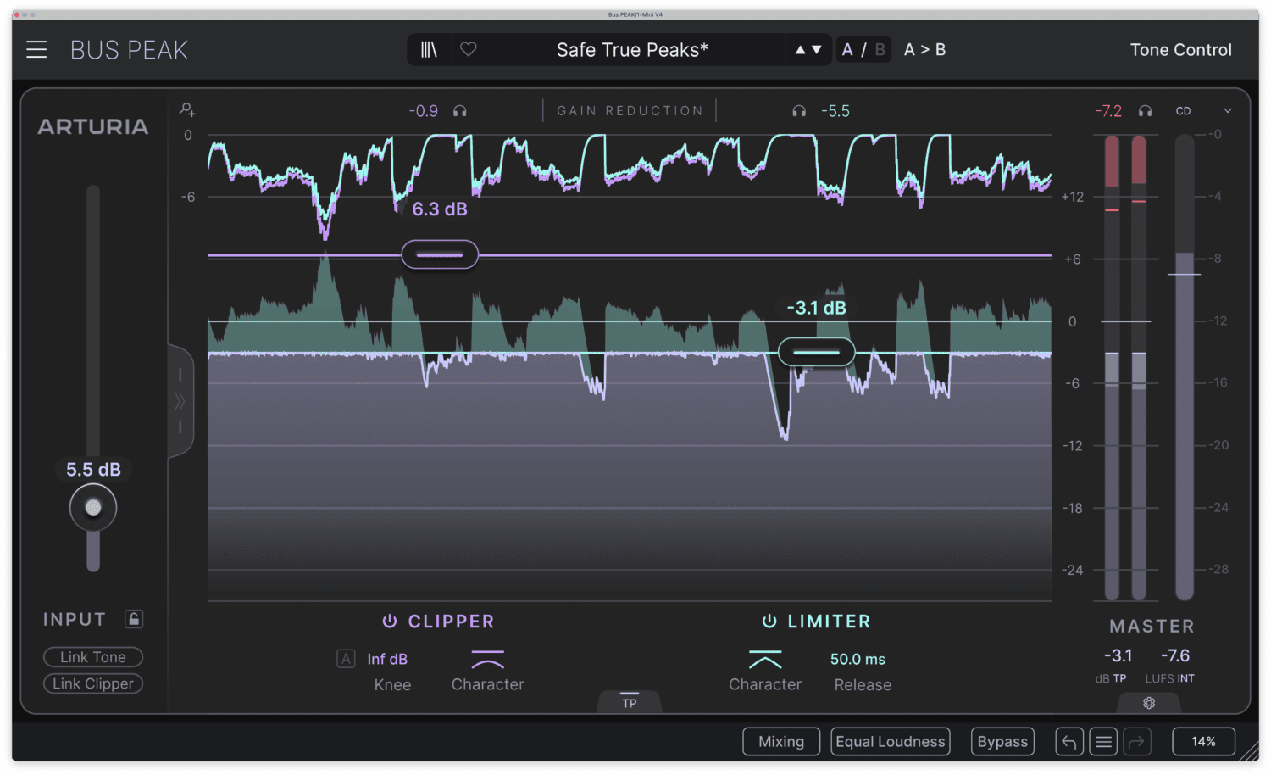Open the edit history list icon
The image size is (1271, 775).
tap(1103, 742)
